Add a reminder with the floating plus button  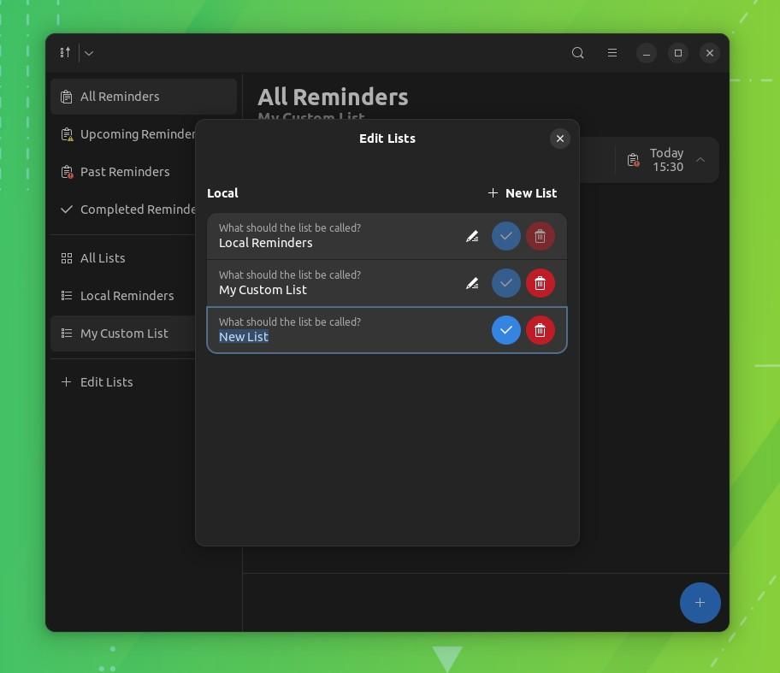tap(700, 603)
